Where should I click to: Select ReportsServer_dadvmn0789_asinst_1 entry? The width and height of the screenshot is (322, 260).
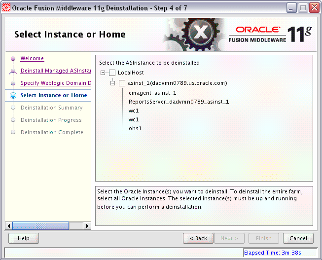click(179, 102)
